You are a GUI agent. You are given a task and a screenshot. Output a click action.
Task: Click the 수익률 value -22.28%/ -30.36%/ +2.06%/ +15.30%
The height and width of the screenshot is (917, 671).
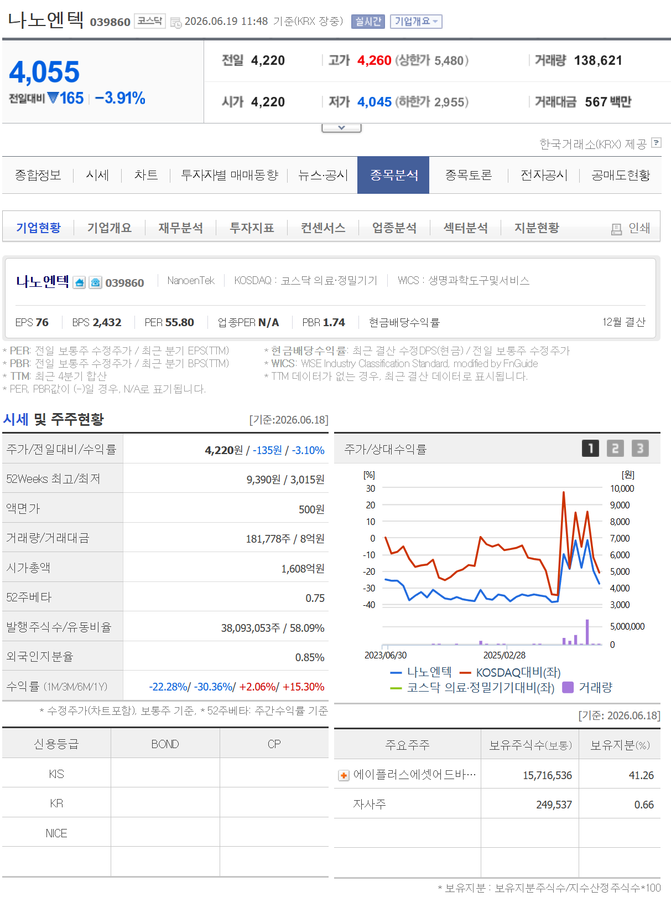[237, 687]
